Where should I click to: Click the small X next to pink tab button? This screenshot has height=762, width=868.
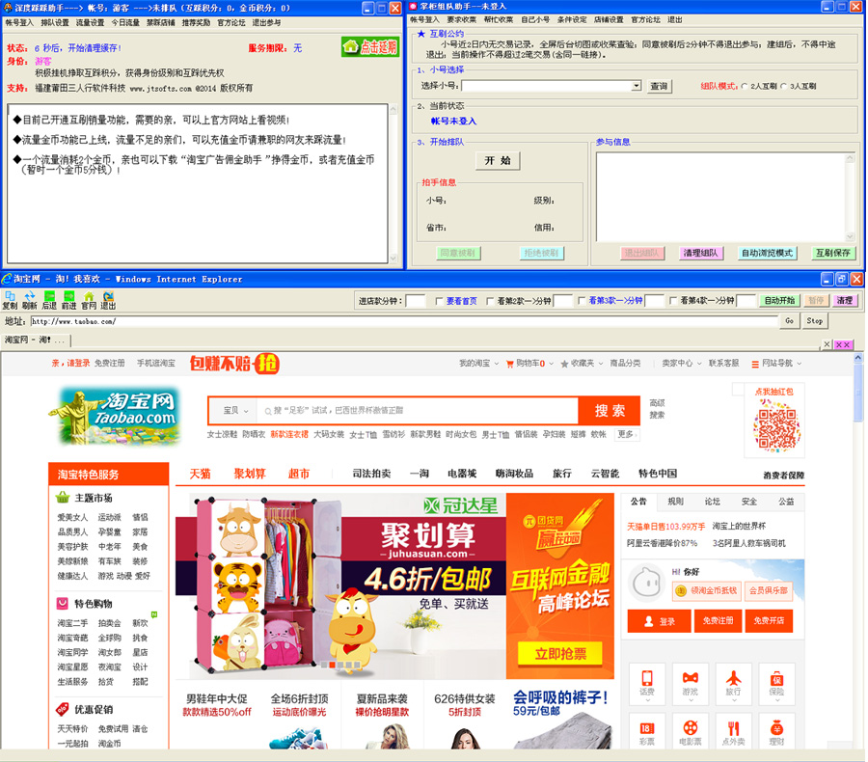(827, 344)
